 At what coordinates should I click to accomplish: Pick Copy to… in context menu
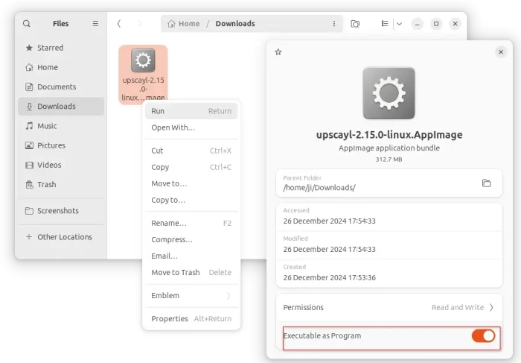tap(191, 200)
